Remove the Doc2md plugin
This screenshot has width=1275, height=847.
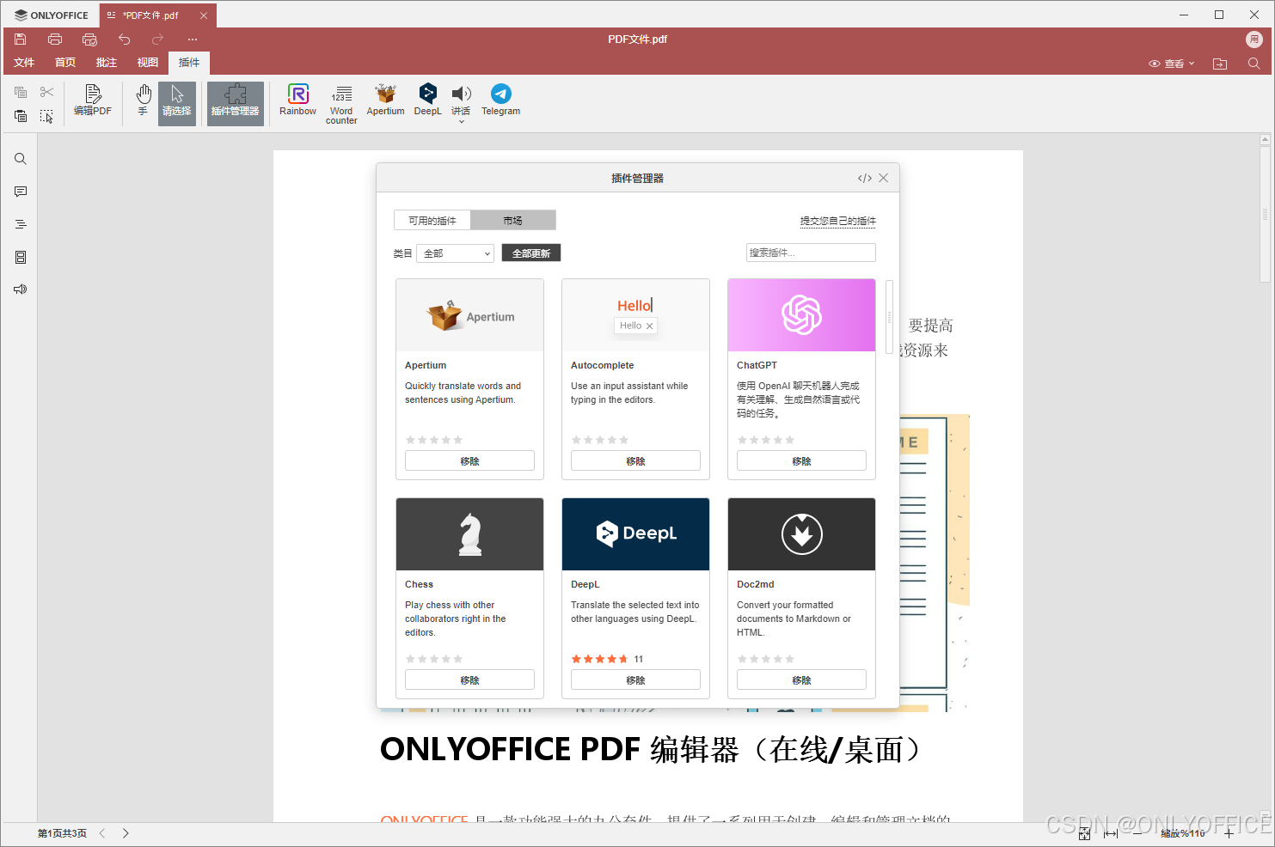click(801, 680)
